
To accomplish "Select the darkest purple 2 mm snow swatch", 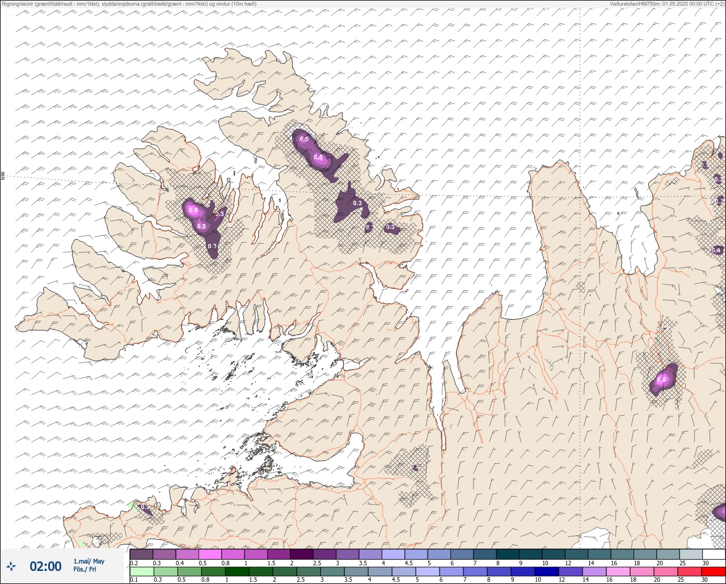I will [x=301, y=554].
